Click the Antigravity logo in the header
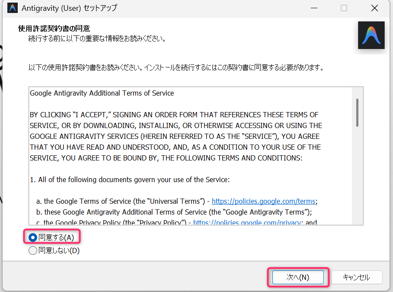The height and width of the screenshot is (292, 393). click(x=371, y=35)
